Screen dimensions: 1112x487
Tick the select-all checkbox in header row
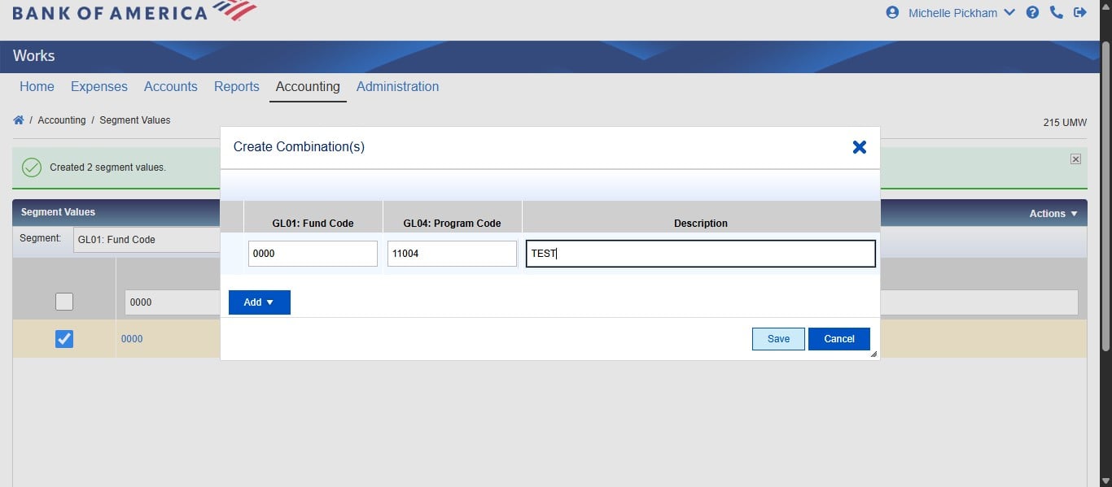point(64,302)
